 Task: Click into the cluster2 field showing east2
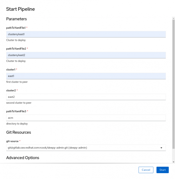(x=86, y=97)
